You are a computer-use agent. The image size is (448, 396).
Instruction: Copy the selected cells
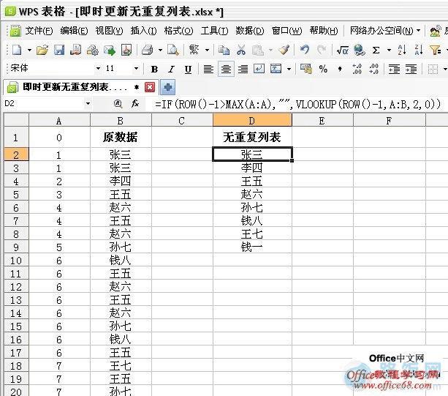point(224,51)
